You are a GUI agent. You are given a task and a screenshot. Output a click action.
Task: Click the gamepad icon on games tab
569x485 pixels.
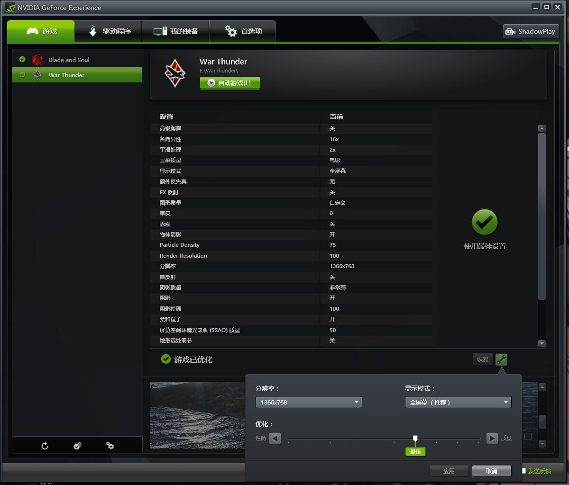pyautogui.click(x=32, y=31)
